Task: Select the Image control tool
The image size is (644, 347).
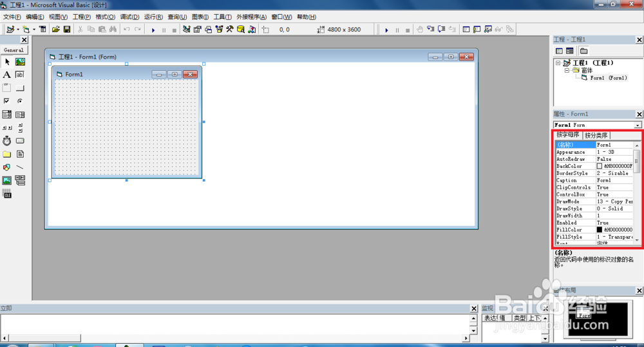Action: (x=7, y=180)
